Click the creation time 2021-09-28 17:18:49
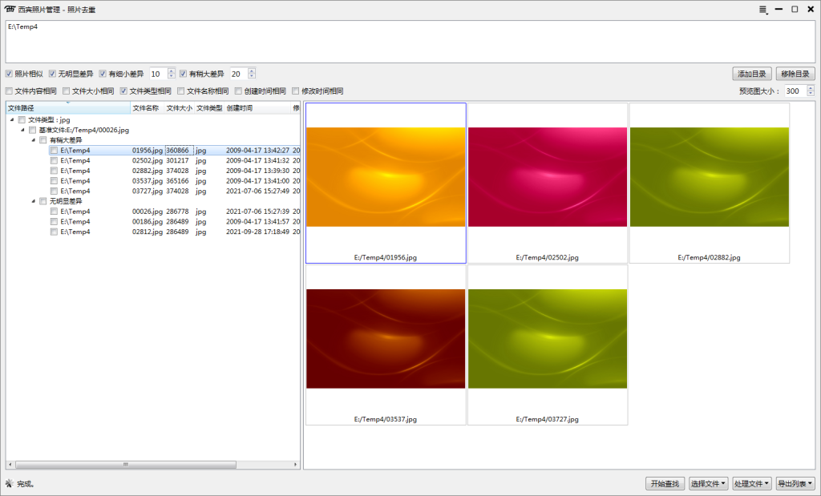821x496 pixels. [257, 232]
